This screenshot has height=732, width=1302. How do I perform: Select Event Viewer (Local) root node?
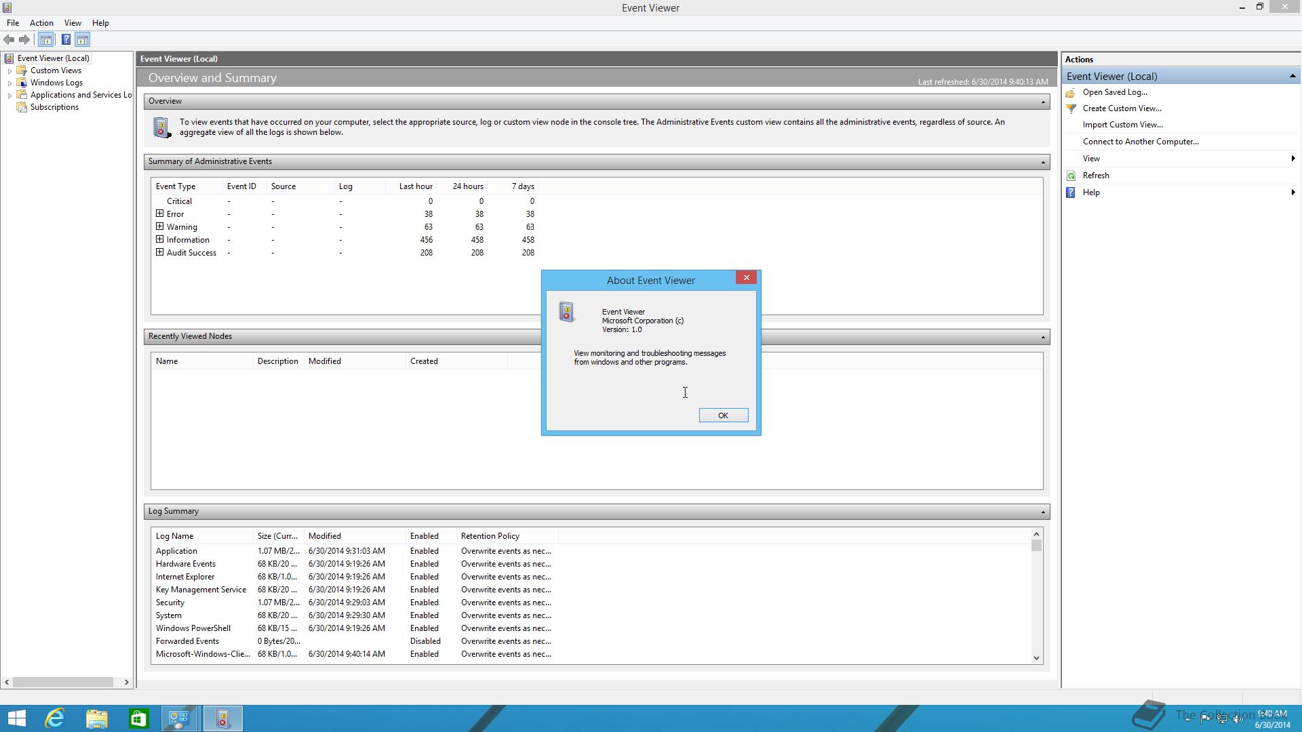pos(53,58)
